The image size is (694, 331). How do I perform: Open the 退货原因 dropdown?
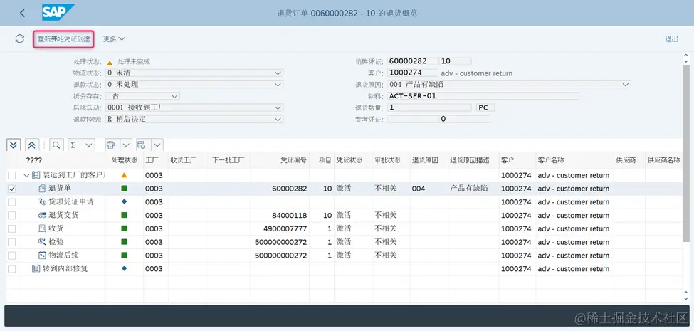coord(626,85)
